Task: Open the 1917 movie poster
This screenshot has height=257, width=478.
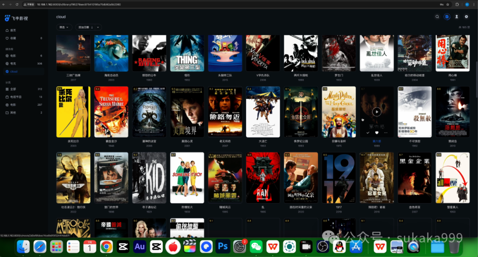Action: click(x=339, y=178)
